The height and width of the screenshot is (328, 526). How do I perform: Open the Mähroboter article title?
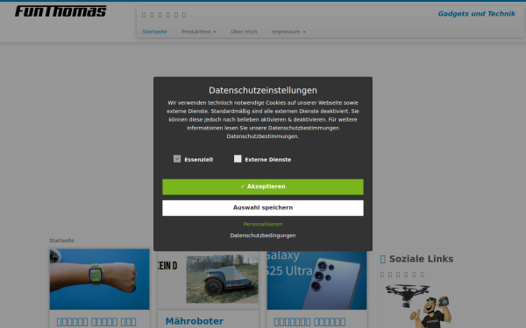pyautogui.click(x=195, y=321)
